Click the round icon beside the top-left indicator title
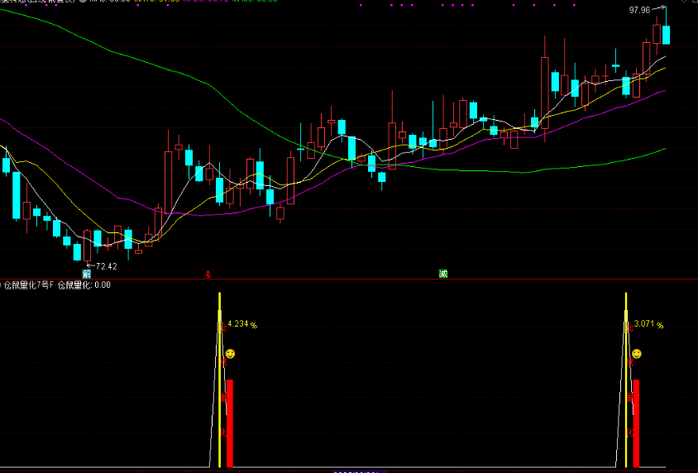The height and width of the screenshot is (473, 698). [83, 2]
